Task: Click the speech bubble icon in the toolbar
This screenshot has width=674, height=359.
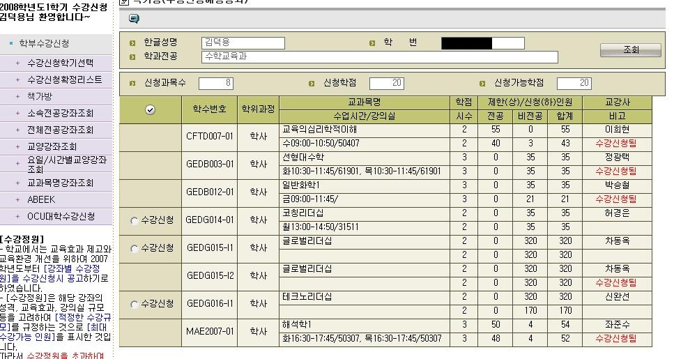Action: pyautogui.click(x=134, y=19)
